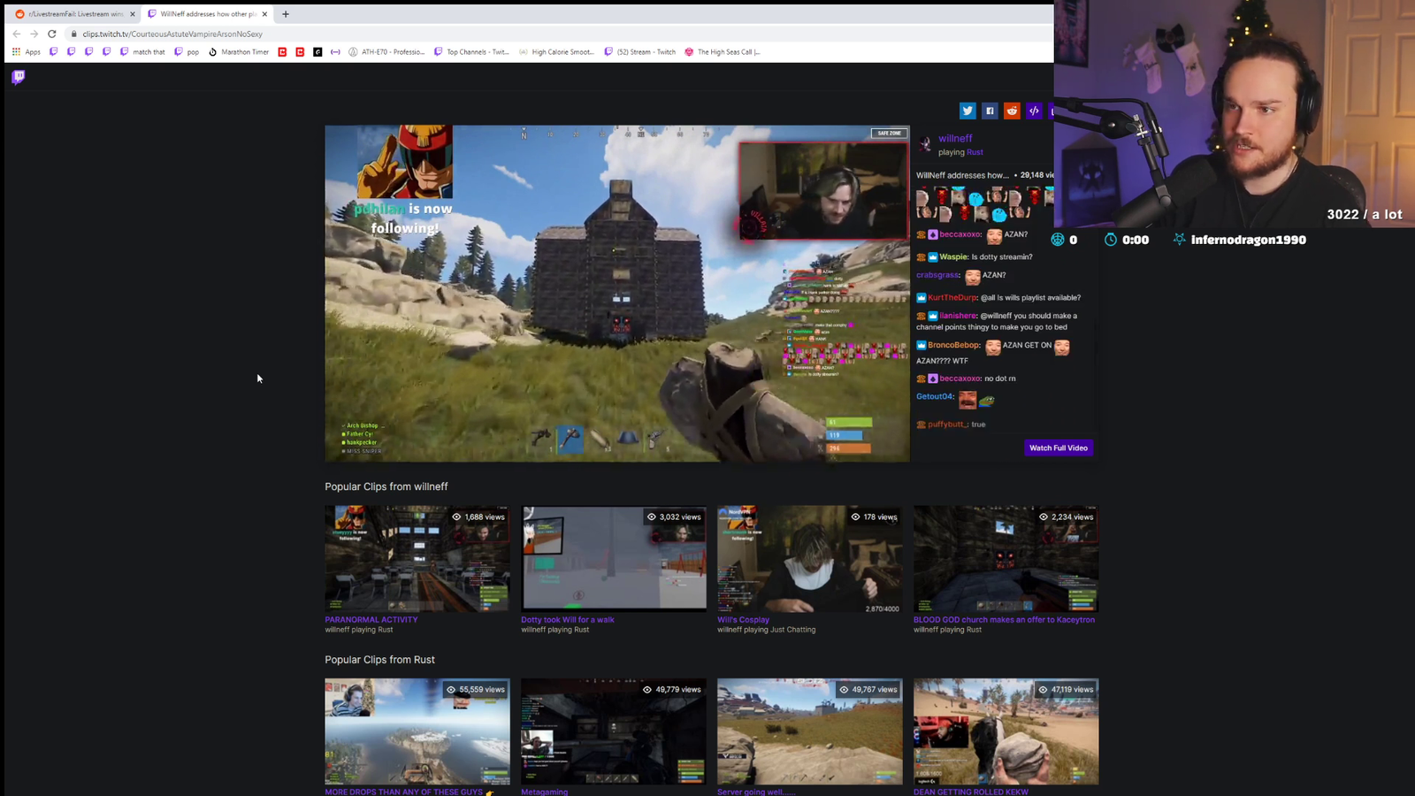Screen dimensions: 1415x796
Task: Open the Rust game link beside 'playing'
Action: pyautogui.click(x=975, y=152)
